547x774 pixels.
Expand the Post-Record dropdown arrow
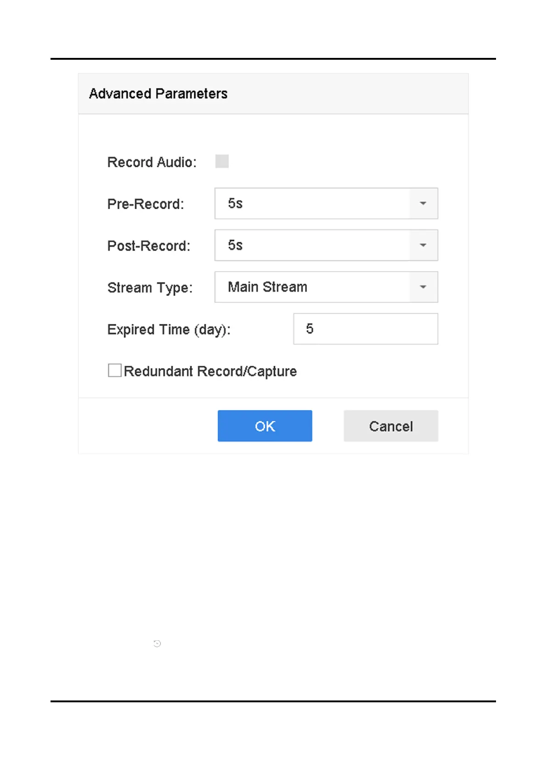(x=423, y=245)
